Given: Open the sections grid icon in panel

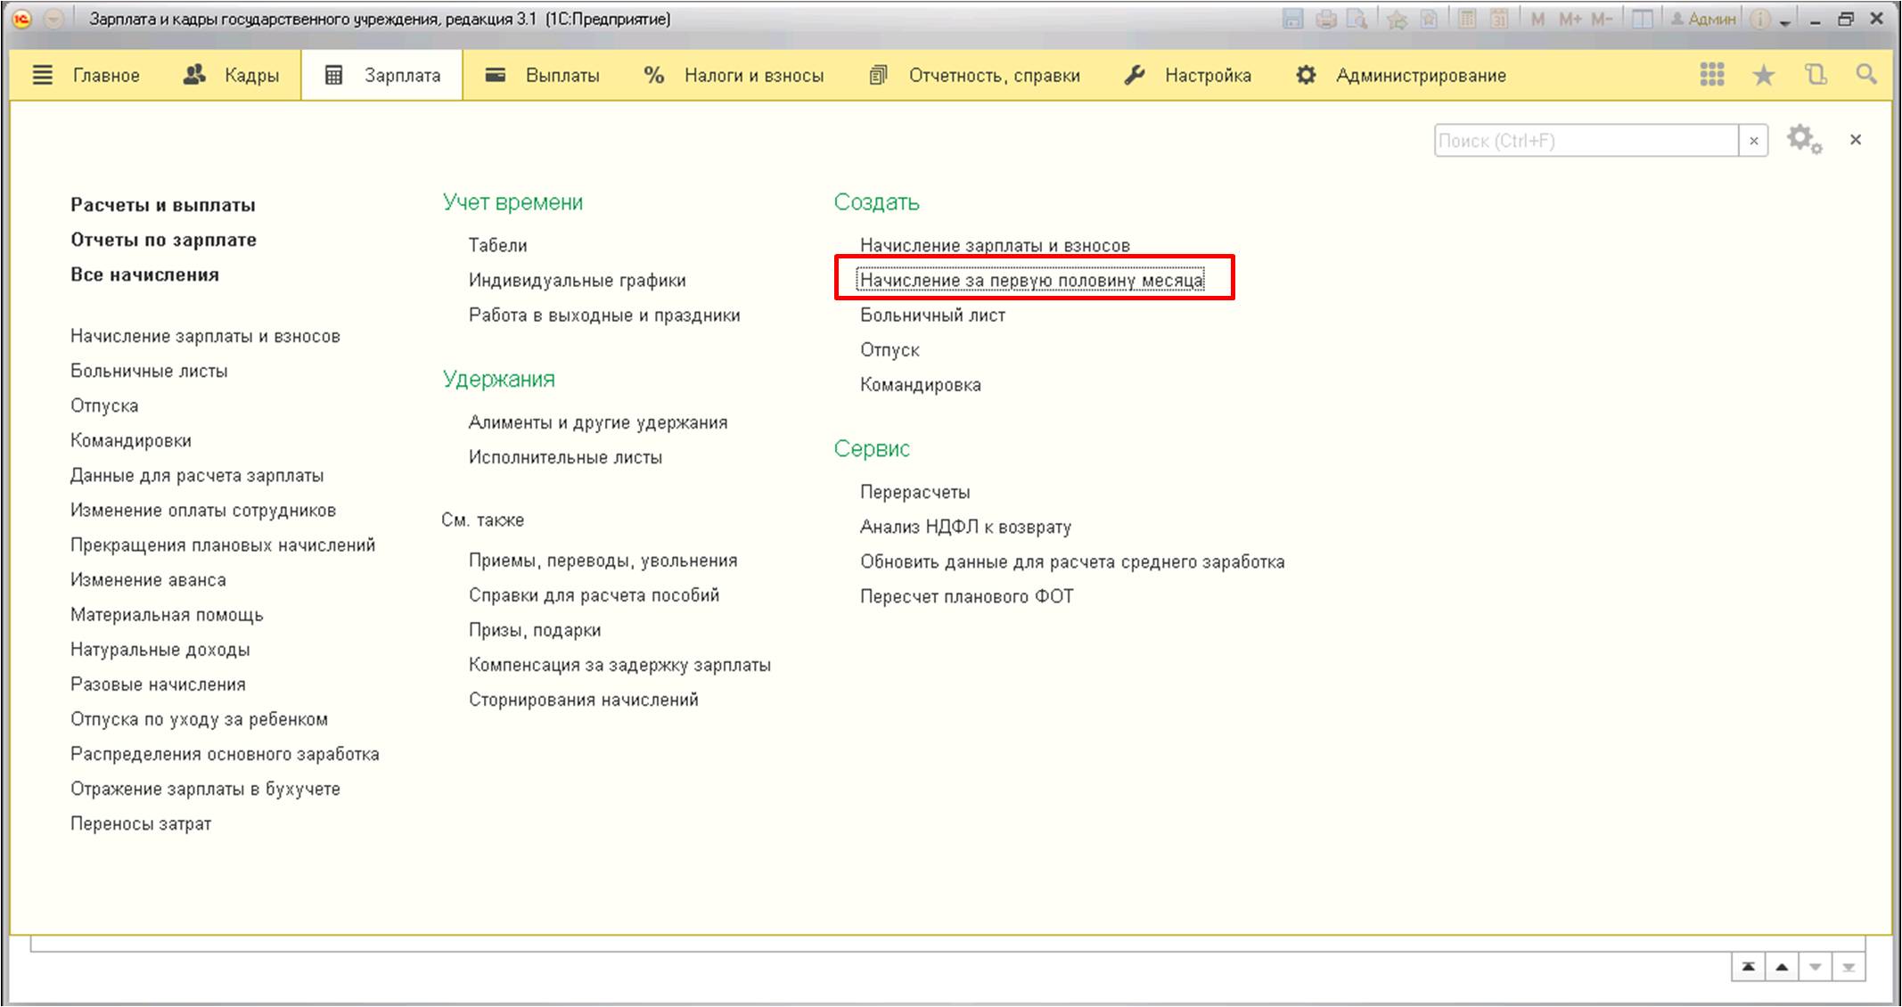Looking at the screenshot, I should pos(1711,75).
